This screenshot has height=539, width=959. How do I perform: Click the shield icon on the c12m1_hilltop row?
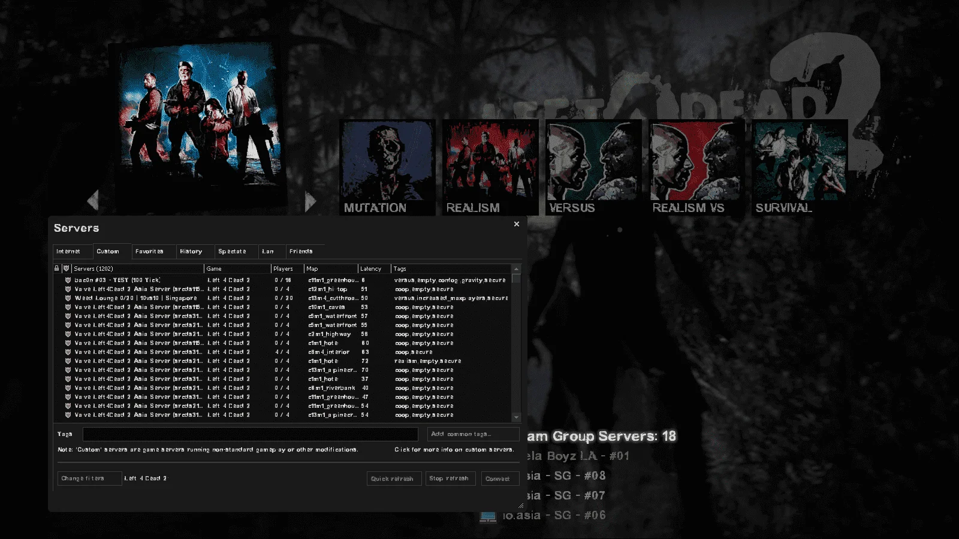[68, 289]
